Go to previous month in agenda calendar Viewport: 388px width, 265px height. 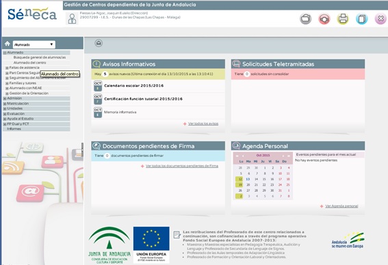[x=243, y=156]
